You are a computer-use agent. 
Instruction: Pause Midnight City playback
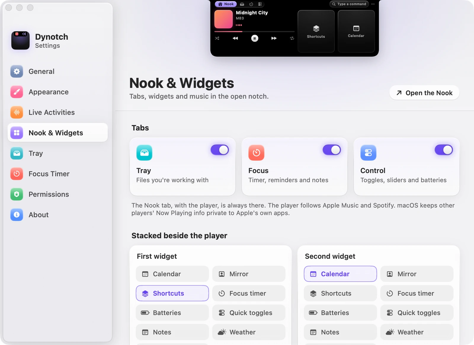[254, 38]
